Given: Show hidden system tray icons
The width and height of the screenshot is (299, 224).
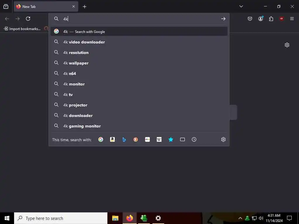Looking at the screenshot, I should [240, 218].
